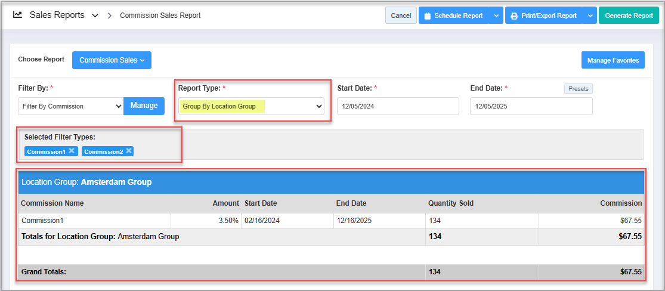Remove the Commission1 filter tag
The height and width of the screenshot is (291, 665).
pyautogui.click(x=72, y=151)
